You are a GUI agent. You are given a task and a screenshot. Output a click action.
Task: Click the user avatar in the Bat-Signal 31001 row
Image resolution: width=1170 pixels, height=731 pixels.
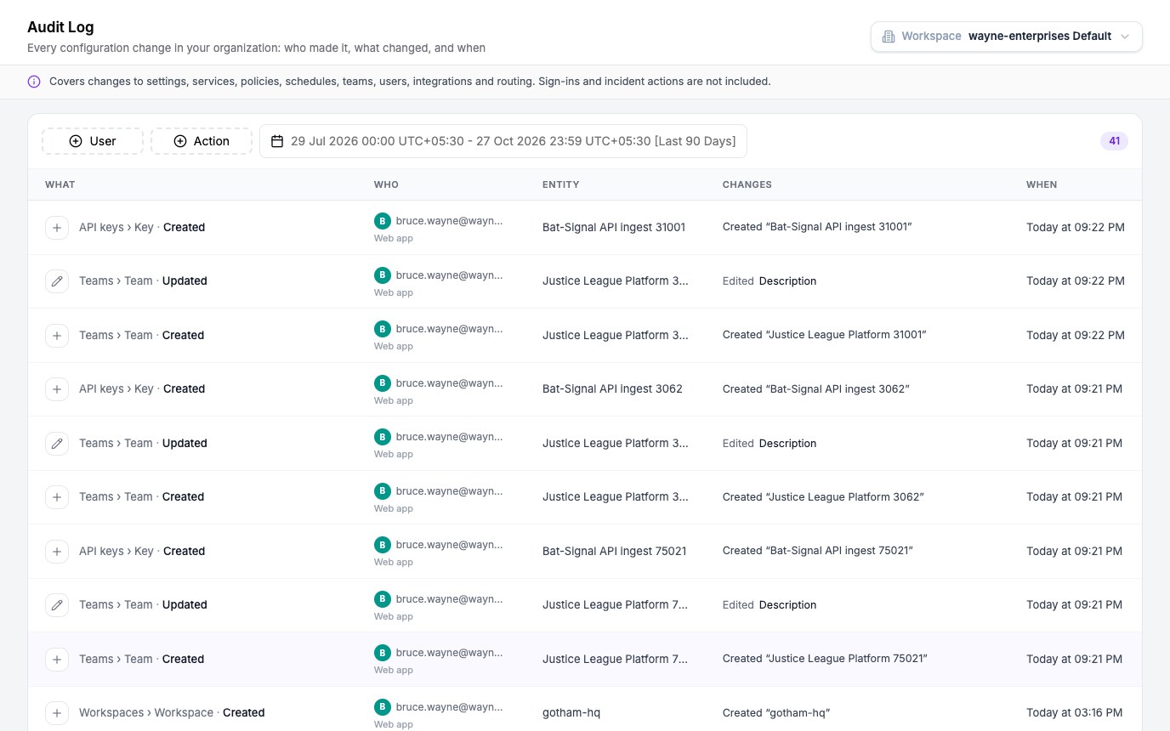click(383, 221)
